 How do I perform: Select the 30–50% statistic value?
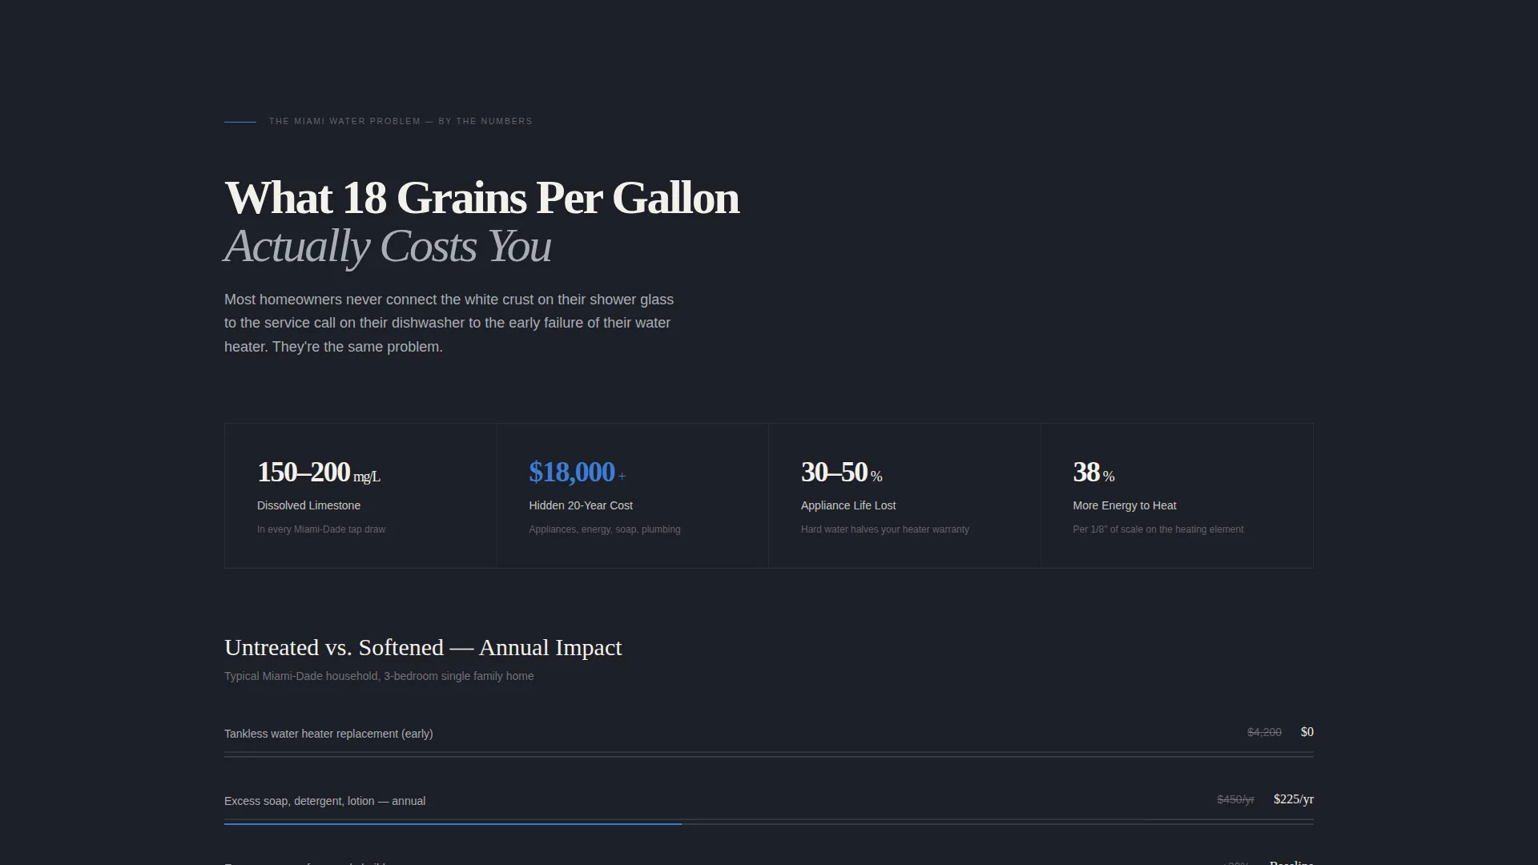click(x=842, y=473)
